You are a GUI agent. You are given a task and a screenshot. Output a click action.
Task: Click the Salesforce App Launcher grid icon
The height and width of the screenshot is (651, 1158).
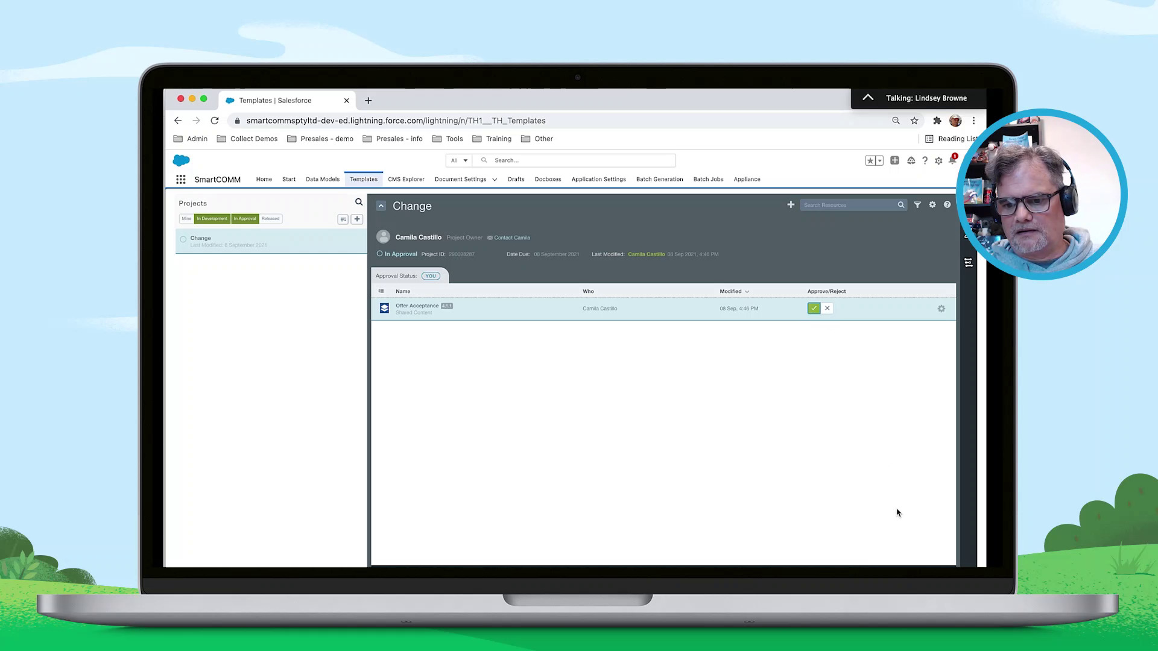[x=180, y=179]
